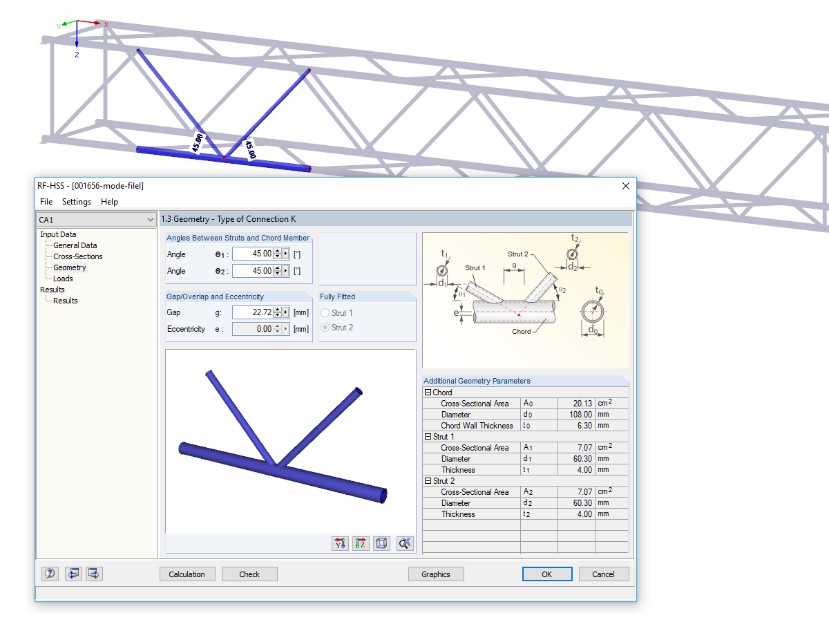Collapse the Strut 1 parameter group
The image size is (829, 622).
(x=428, y=437)
